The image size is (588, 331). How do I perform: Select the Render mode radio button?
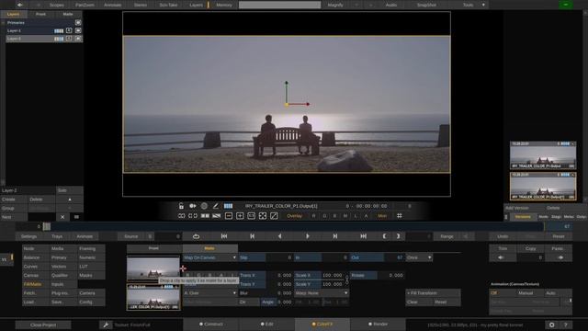[378, 325]
